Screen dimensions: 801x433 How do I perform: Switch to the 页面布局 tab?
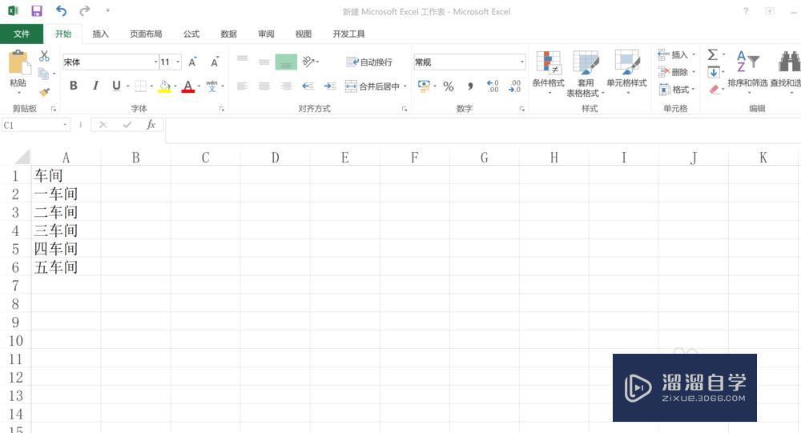point(146,34)
